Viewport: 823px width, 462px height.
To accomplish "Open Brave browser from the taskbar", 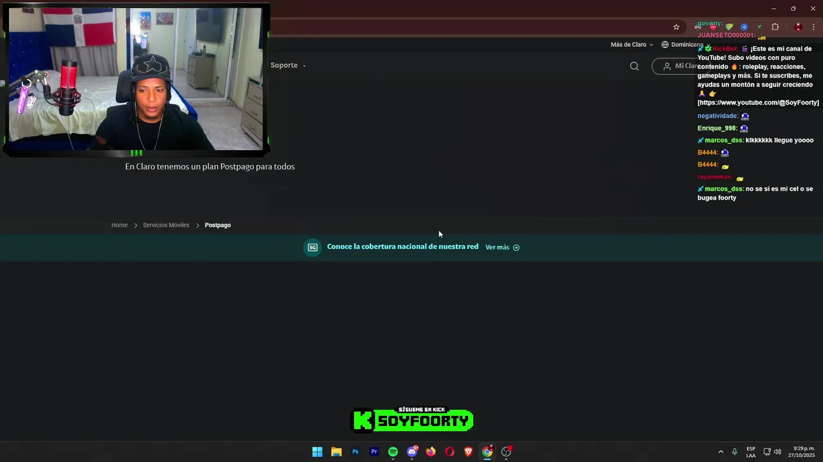I will (468, 452).
